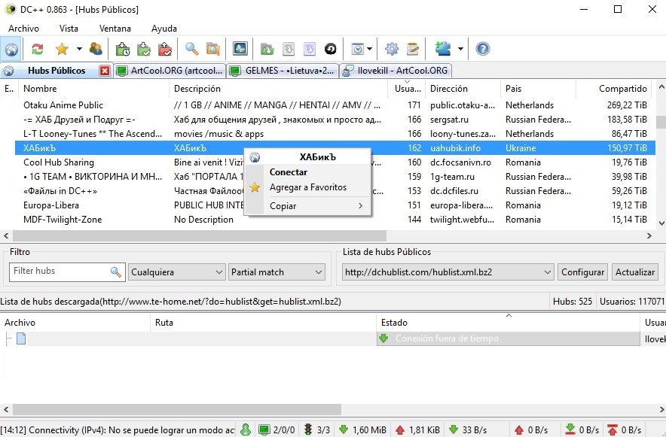The height and width of the screenshot is (437, 666).
Task: Open the Ventana menu
Action: pyautogui.click(x=115, y=29)
